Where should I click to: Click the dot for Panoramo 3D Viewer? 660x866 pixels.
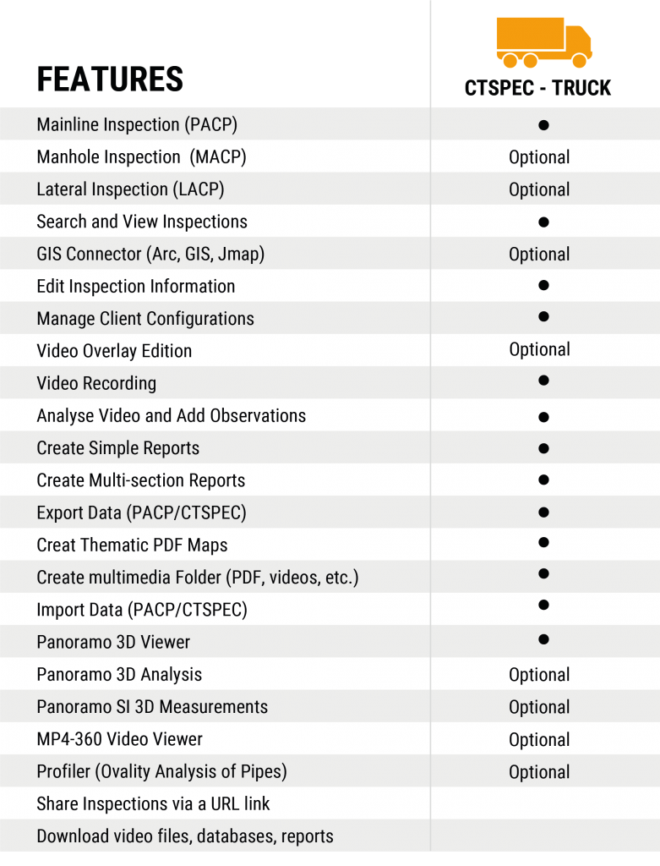pos(543,639)
